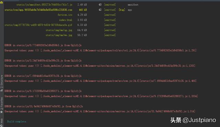Click the 'manifest' chunk name
The image size is (220, 127).
[133, 4]
